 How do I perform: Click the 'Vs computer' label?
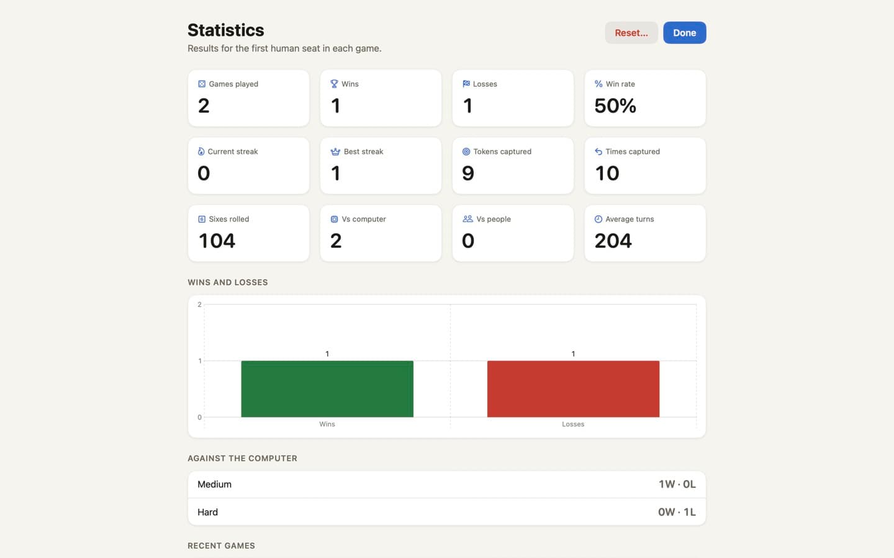[x=364, y=219]
